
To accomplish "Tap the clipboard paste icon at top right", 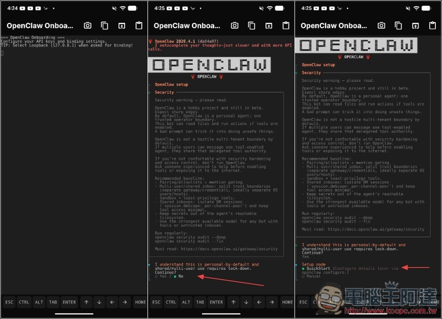I will [138, 25].
